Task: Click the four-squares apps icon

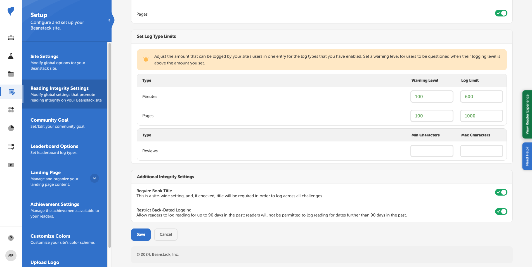Action: (x=11, y=110)
